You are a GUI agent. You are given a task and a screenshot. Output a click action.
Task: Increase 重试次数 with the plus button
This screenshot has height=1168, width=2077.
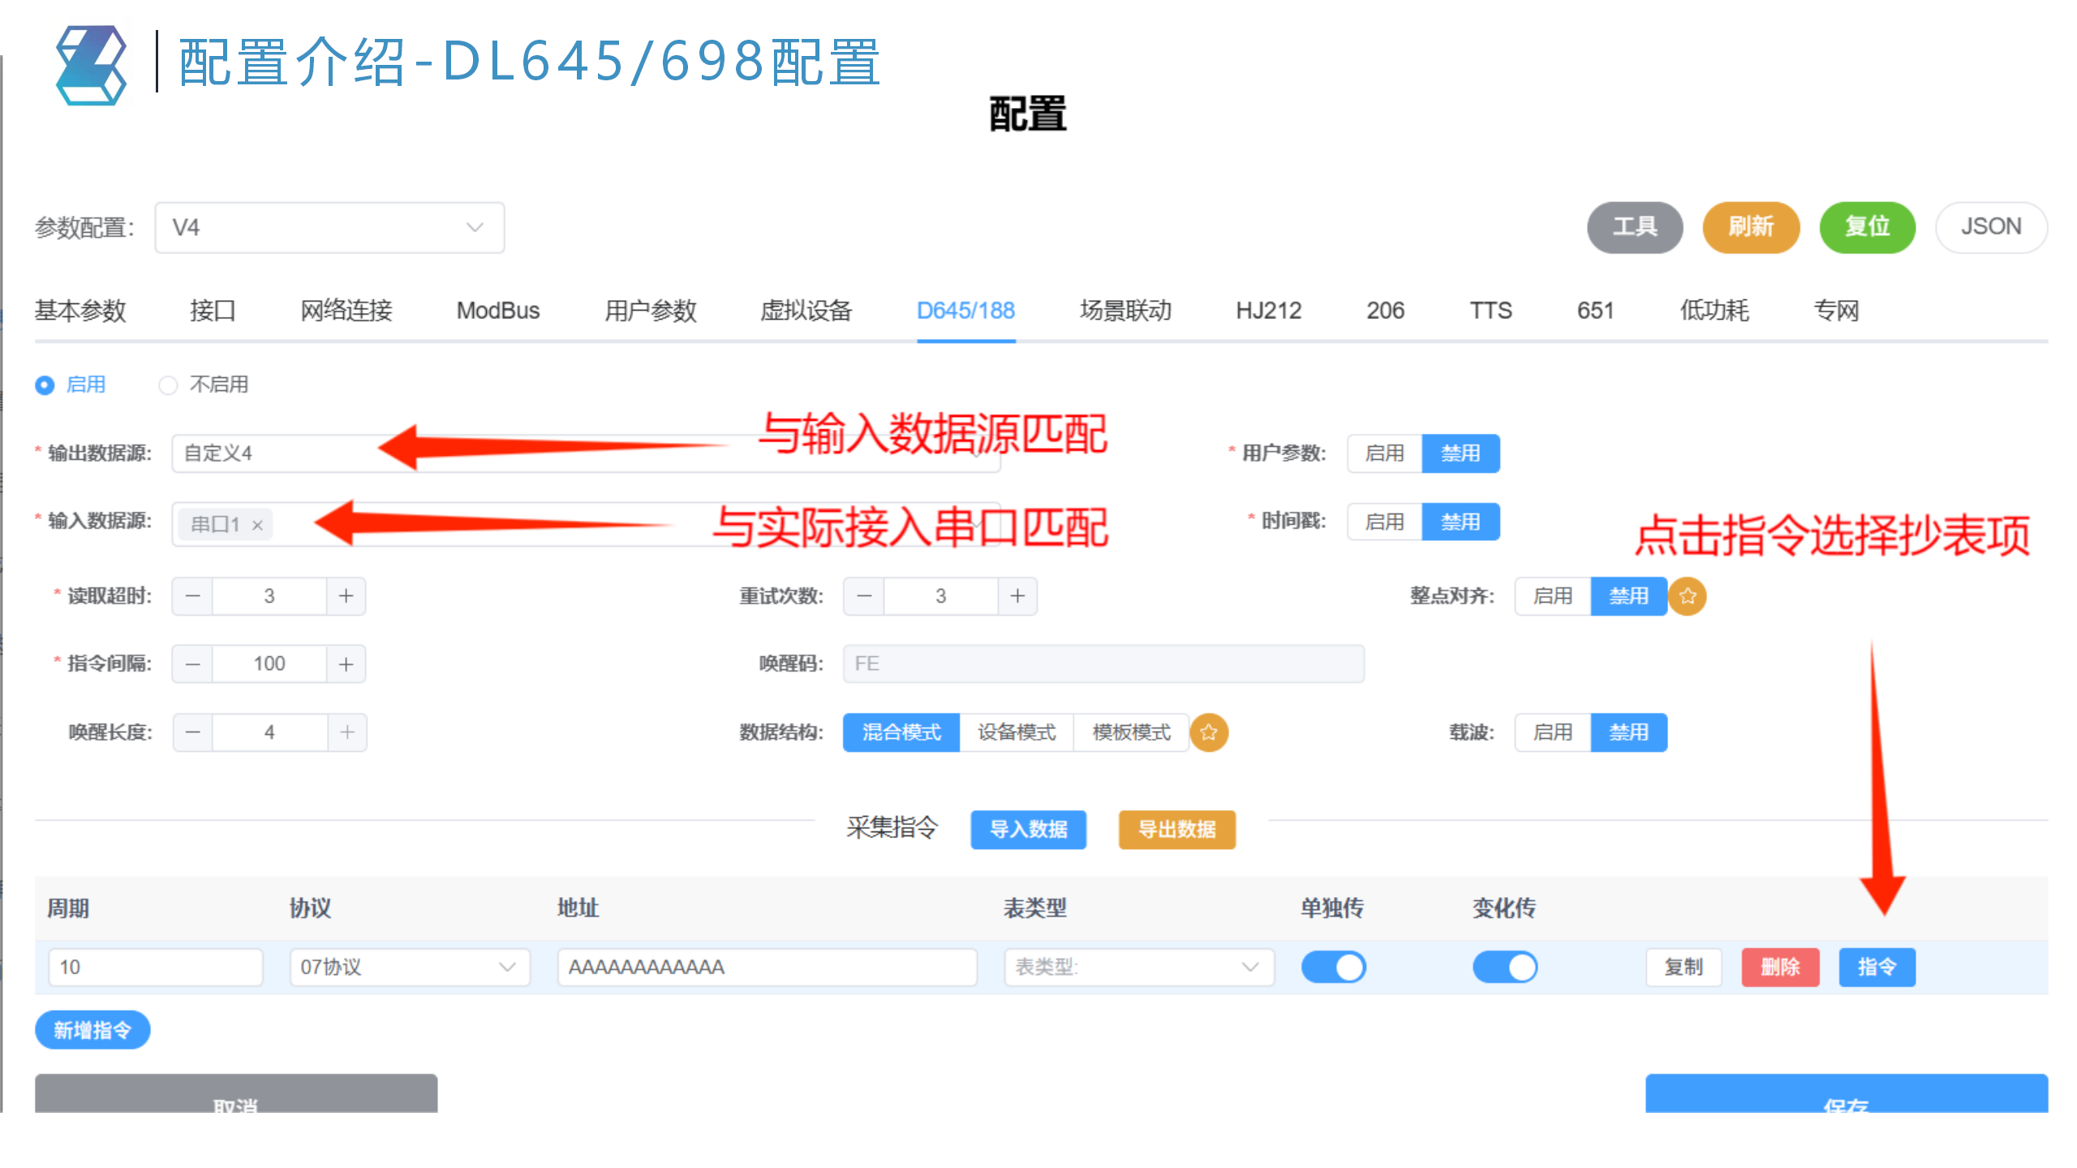[1017, 595]
